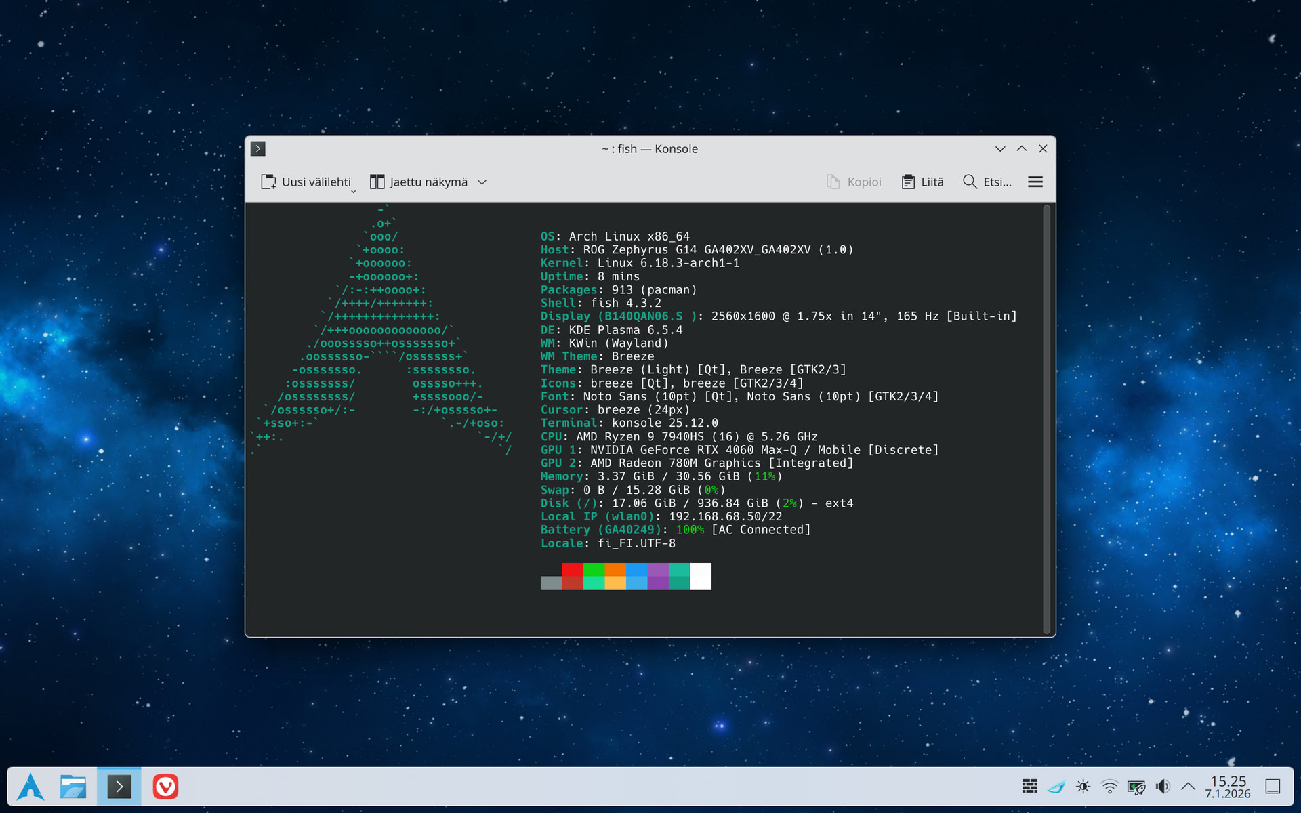Open the Vivaldi browser from taskbar
Screen dimensions: 1301x813
pyautogui.click(x=165, y=787)
